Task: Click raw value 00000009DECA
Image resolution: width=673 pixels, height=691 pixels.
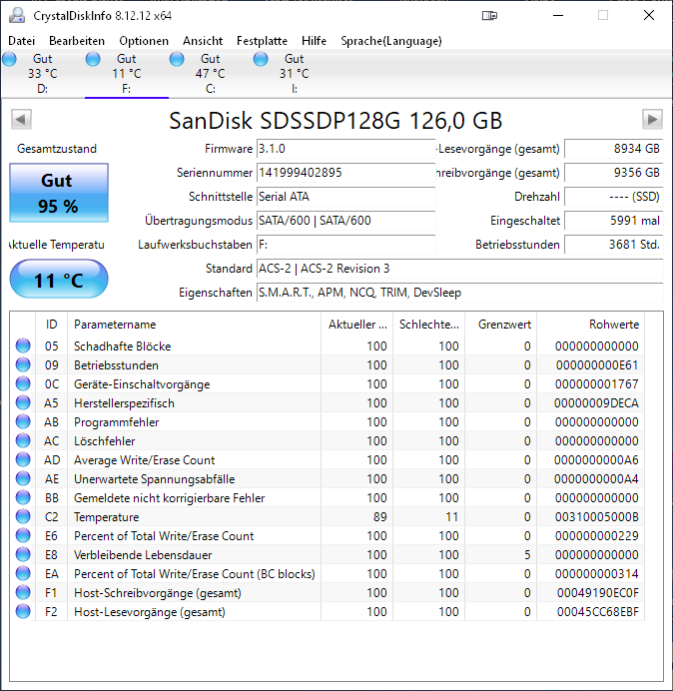Action: [x=596, y=402]
